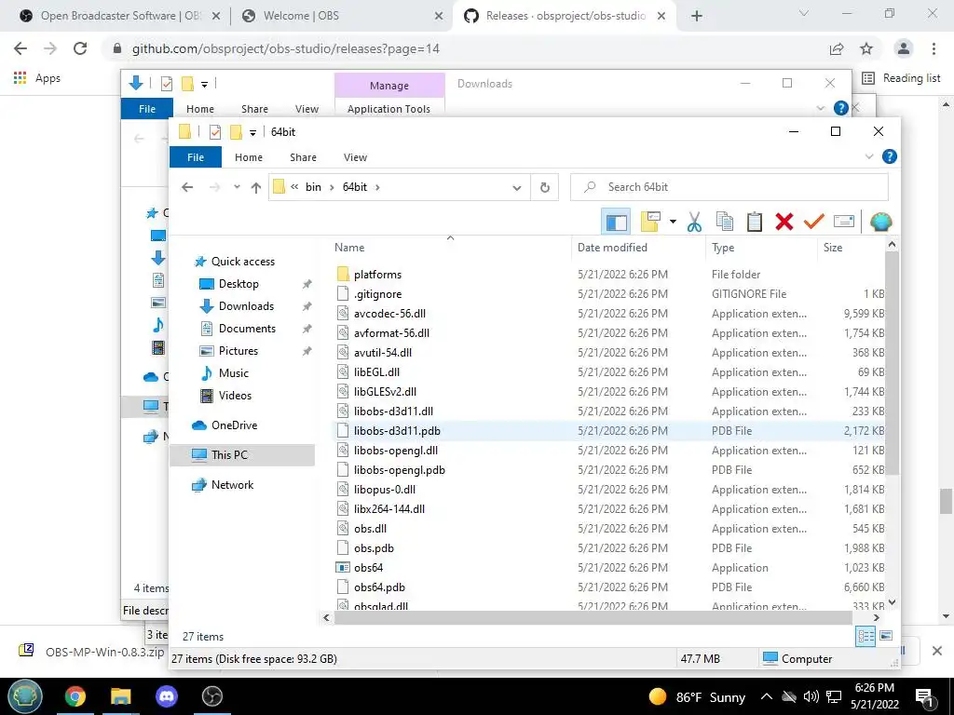Open the Share ribbon tab in 64bit window
This screenshot has height=715, width=954.
click(303, 157)
